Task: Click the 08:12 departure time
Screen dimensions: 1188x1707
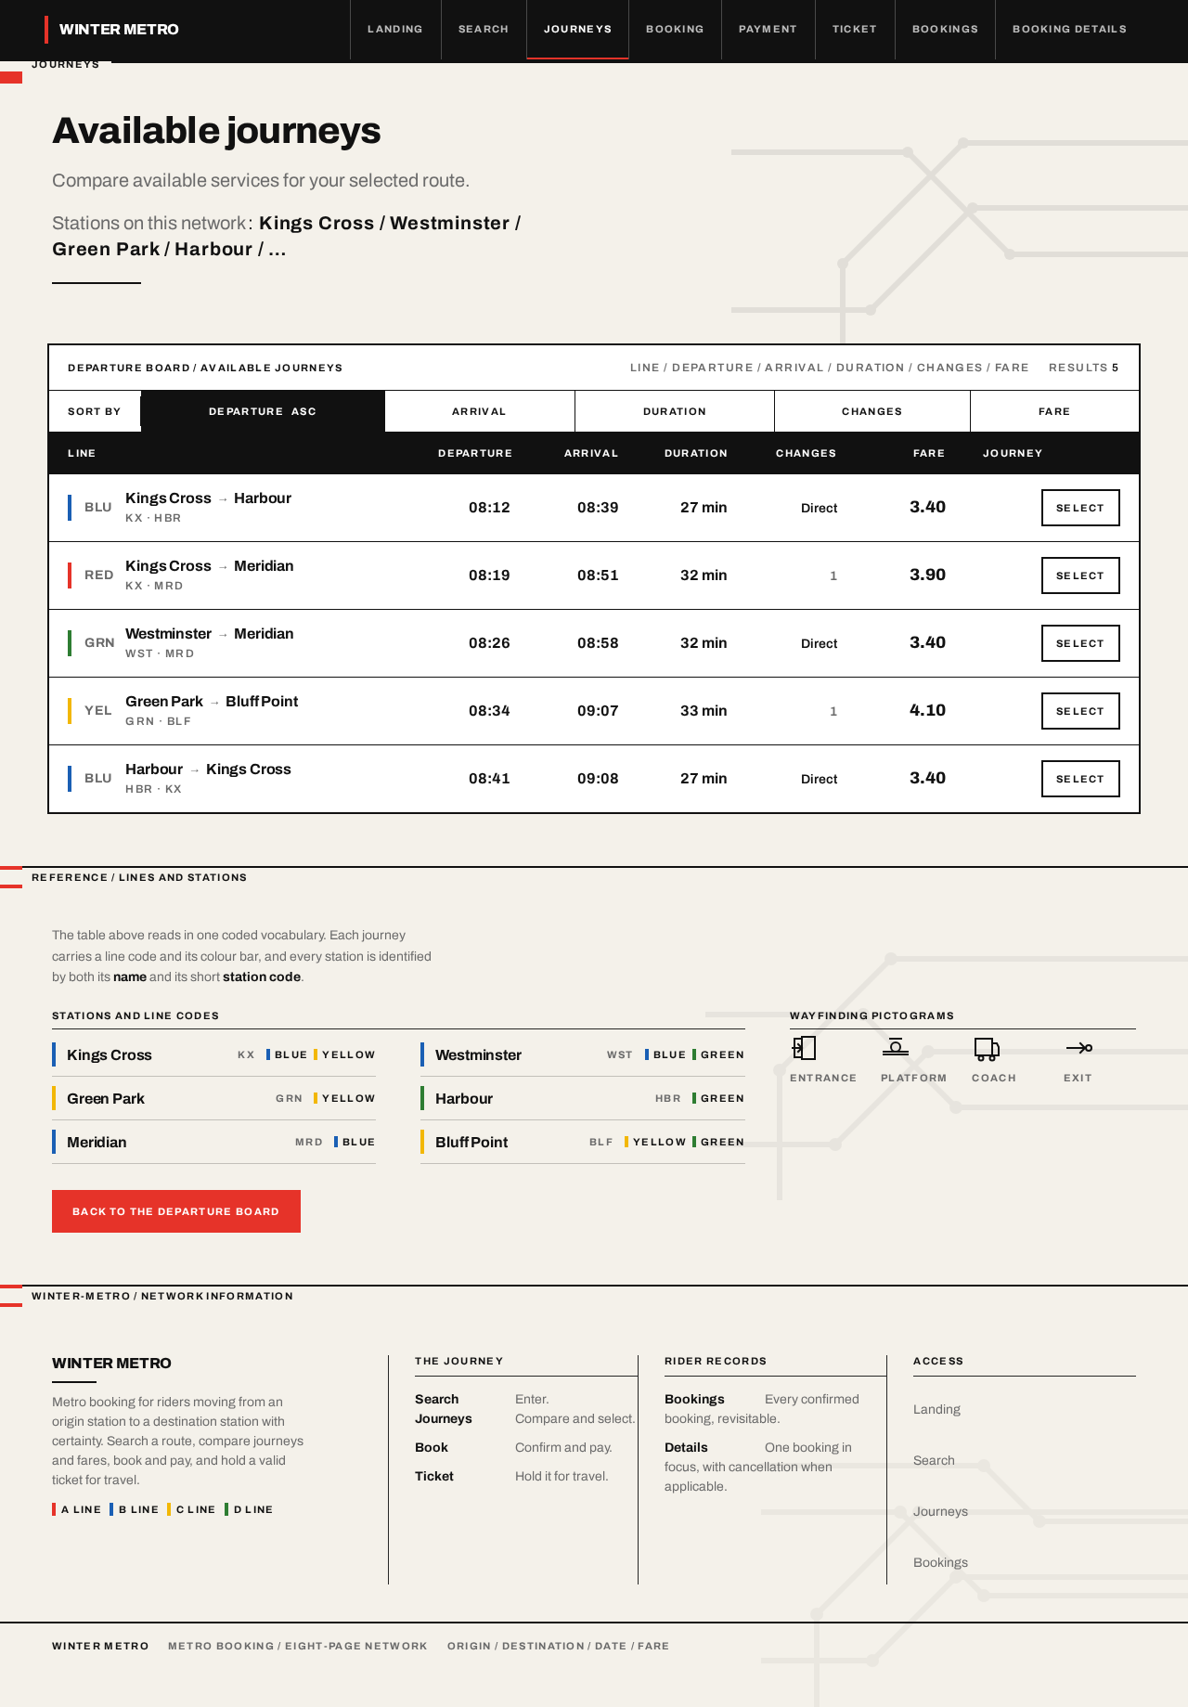Action: pyautogui.click(x=489, y=508)
